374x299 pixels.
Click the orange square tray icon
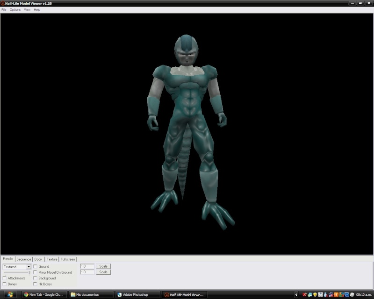point(336,295)
